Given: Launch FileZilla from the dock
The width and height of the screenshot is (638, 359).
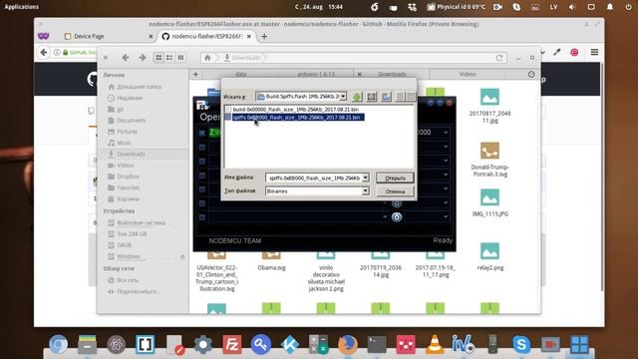Looking at the screenshot, I should [x=232, y=344].
